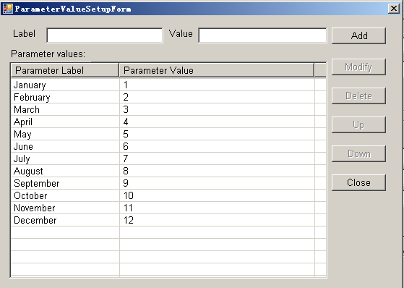Sort by Parameter Label column header
Image resolution: width=404 pixels, height=288 pixels.
pos(65,70)
